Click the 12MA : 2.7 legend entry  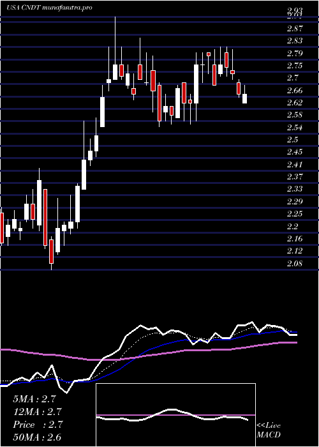37,412
